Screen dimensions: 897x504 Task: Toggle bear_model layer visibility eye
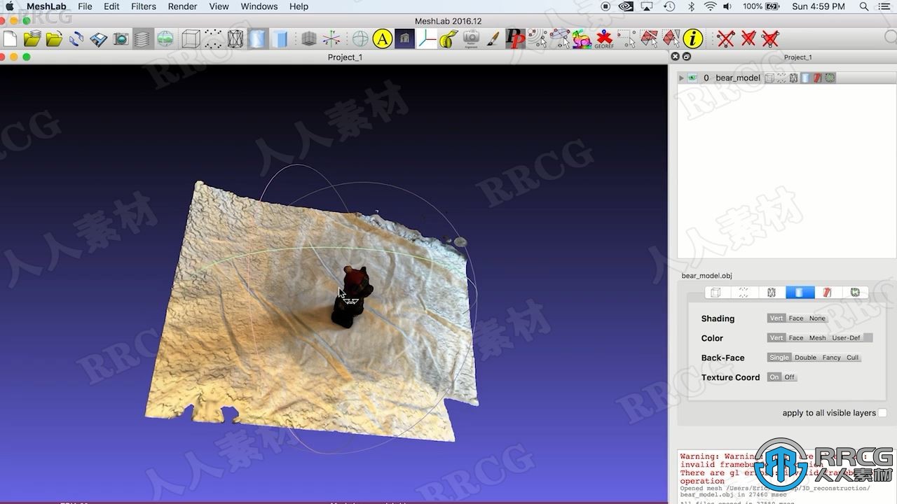692,78
